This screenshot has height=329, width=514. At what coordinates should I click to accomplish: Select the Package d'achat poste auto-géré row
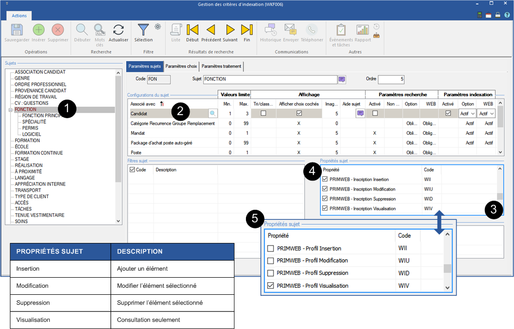[312, 143]
